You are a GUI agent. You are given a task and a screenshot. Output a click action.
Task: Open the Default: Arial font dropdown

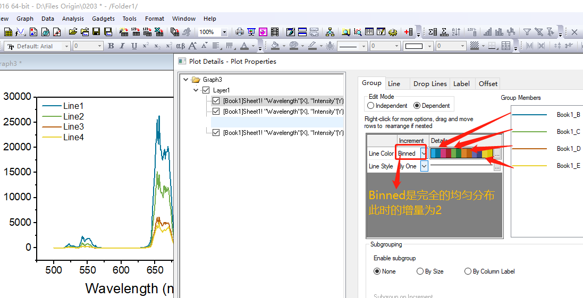[x=66, y=46]
